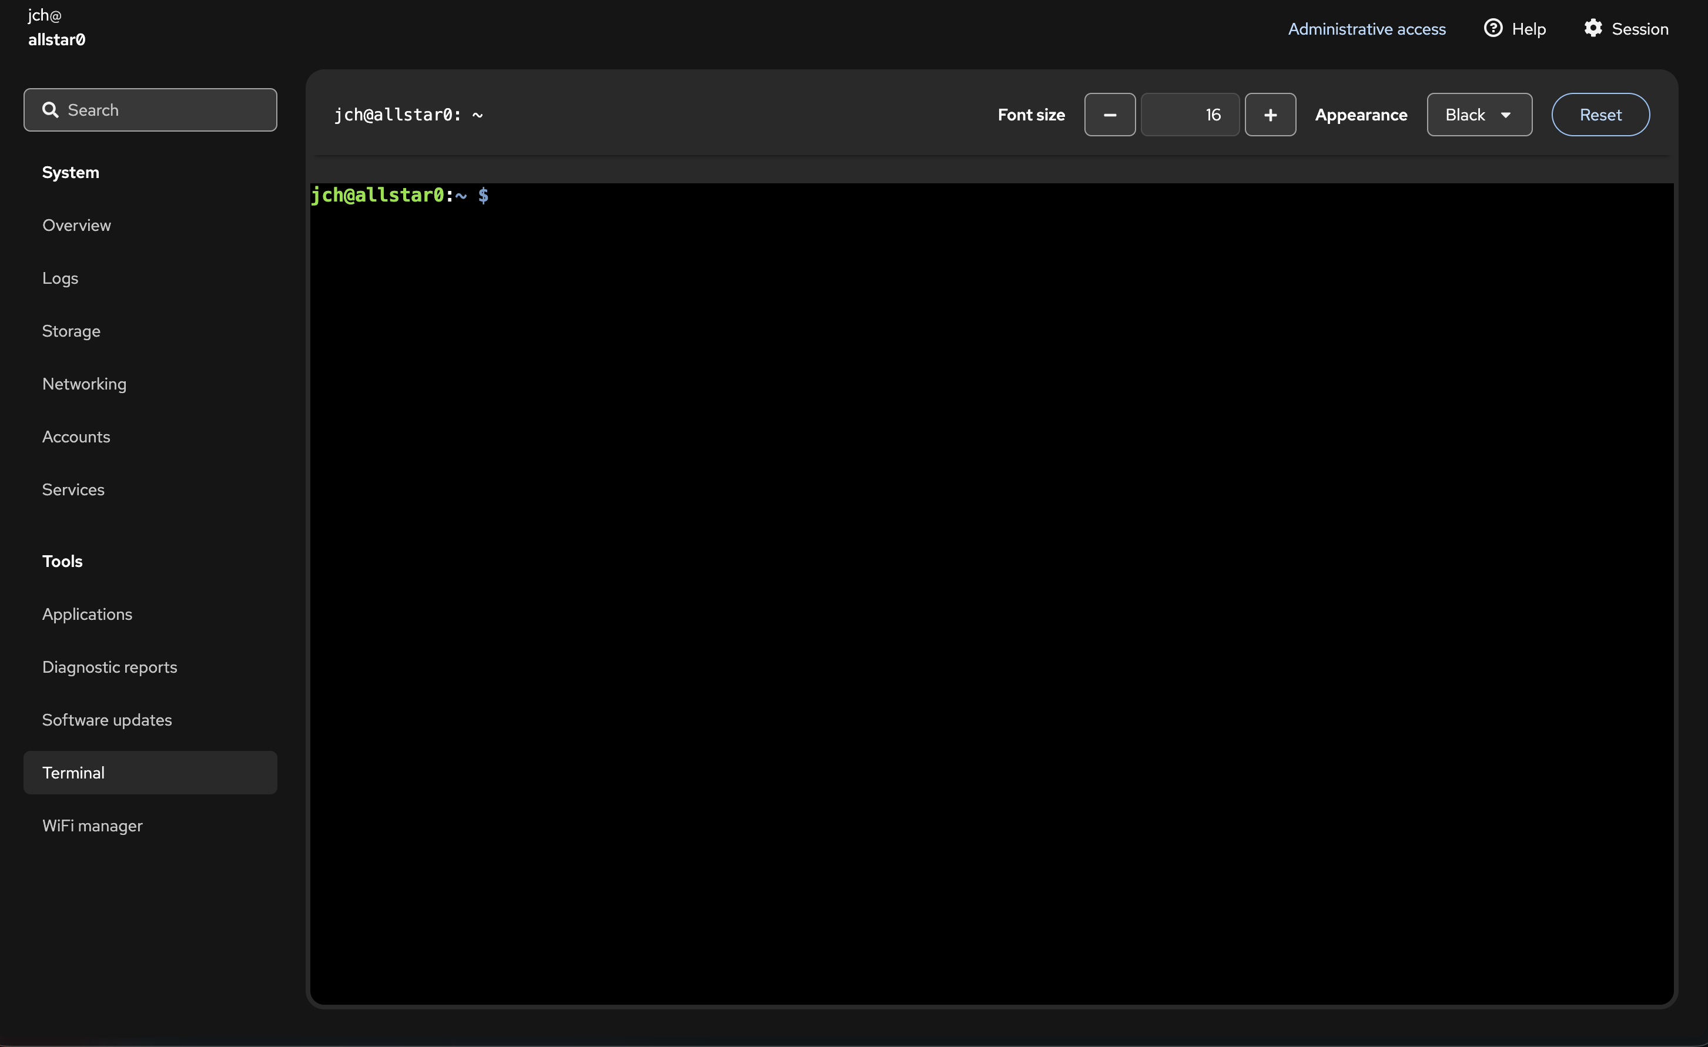
Task: Click the minus icon to decrease font size
Action: [1110, 115]
